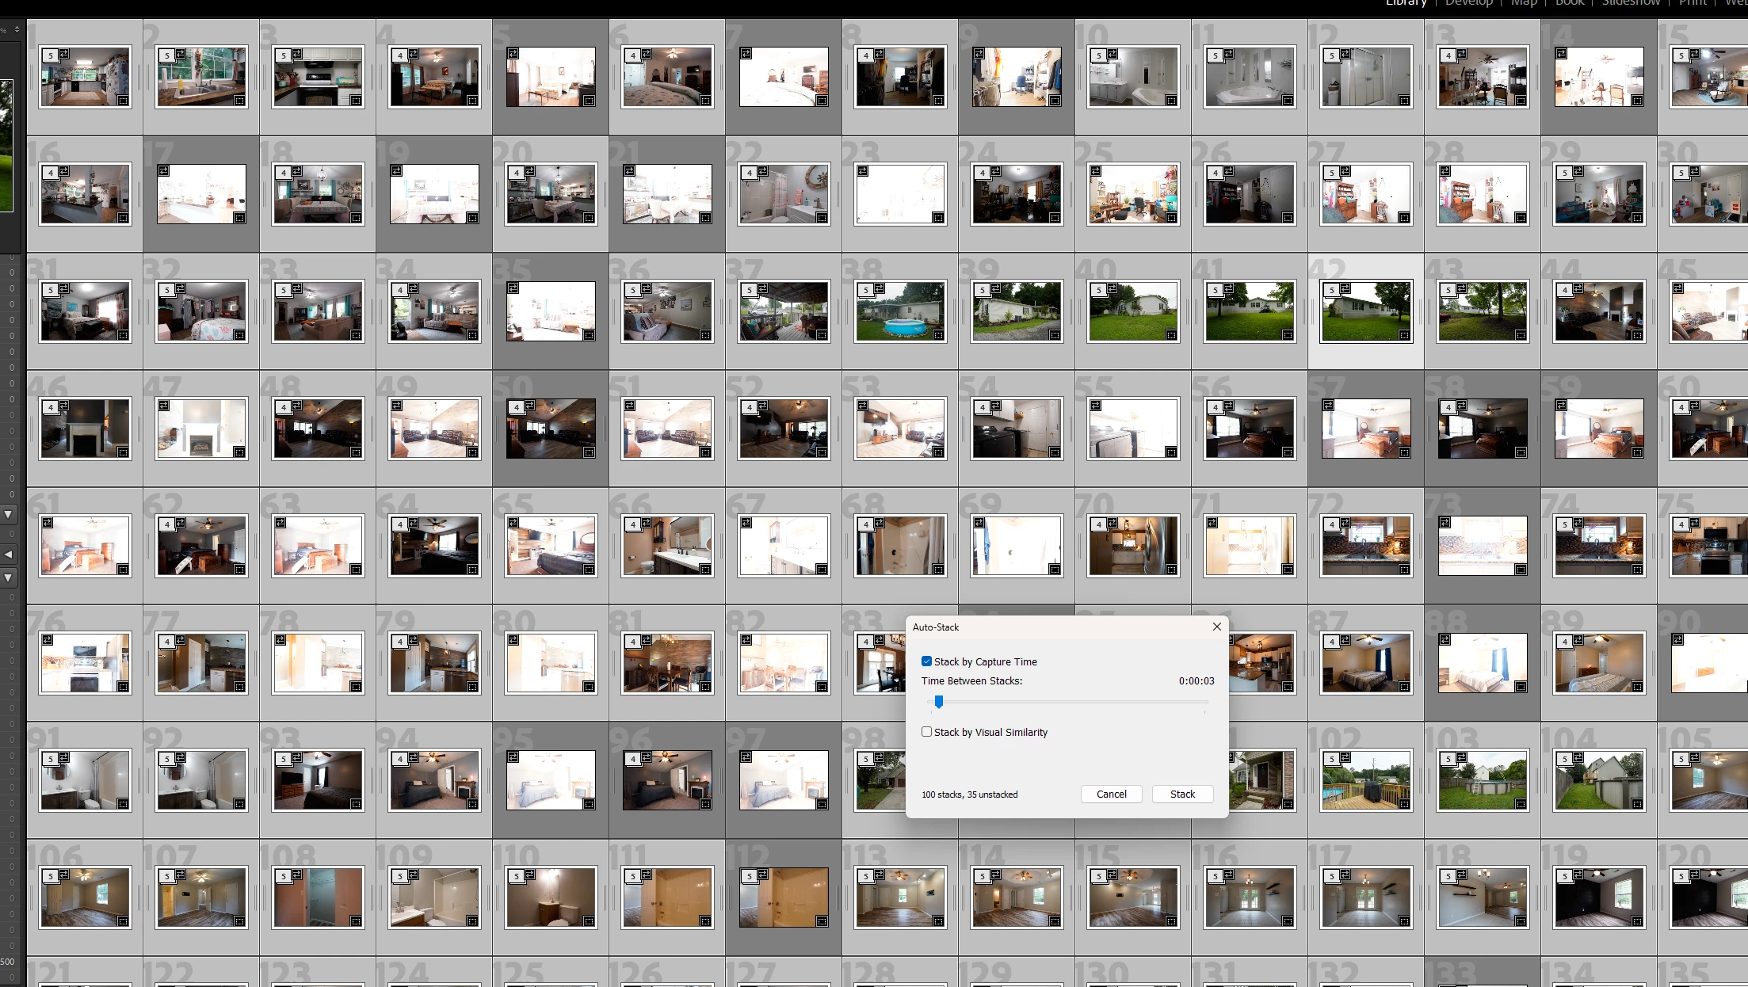Click the crop badge on photo 118
This screenshot has height=987, width=1748.
pyautogui.click(x=1521, y=921)
